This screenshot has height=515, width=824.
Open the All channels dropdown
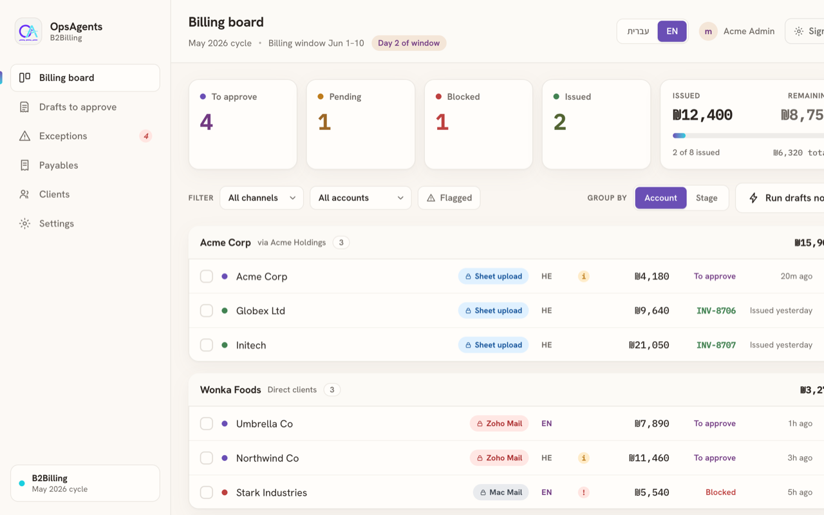[261, 198]
